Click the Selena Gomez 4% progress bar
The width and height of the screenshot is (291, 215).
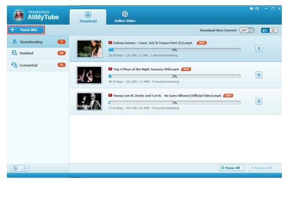175,50
